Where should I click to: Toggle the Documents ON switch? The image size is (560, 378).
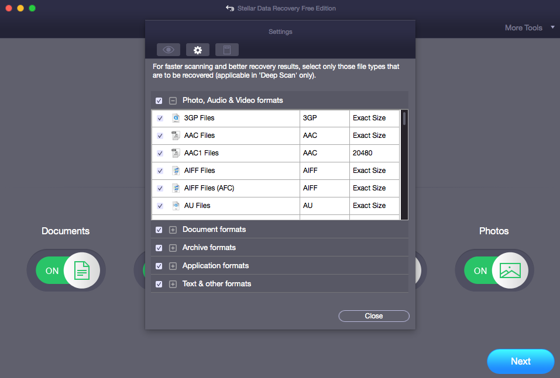tap(67, 271)
